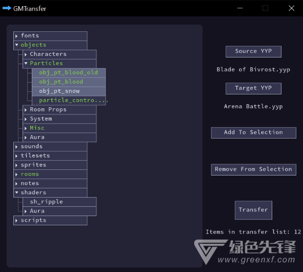Expand the sounds folder arrow
This screenshot has height=272, width=303.
tap(16, 147)
